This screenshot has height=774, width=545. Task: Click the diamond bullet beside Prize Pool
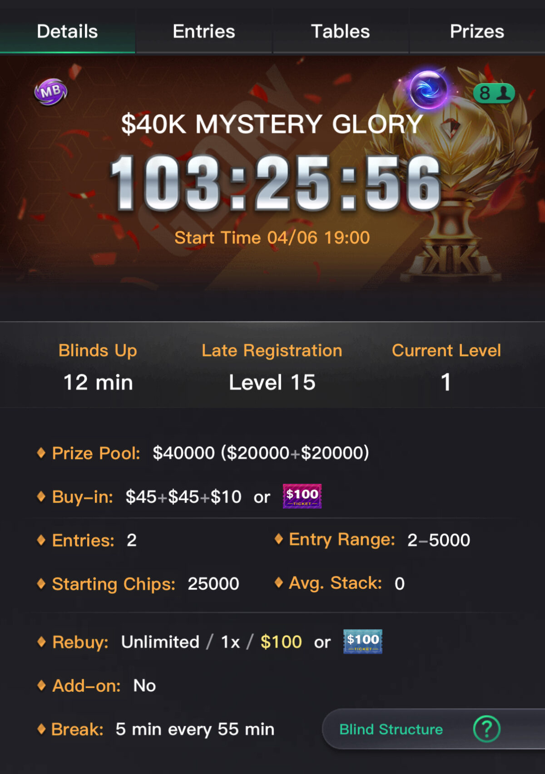41,453
